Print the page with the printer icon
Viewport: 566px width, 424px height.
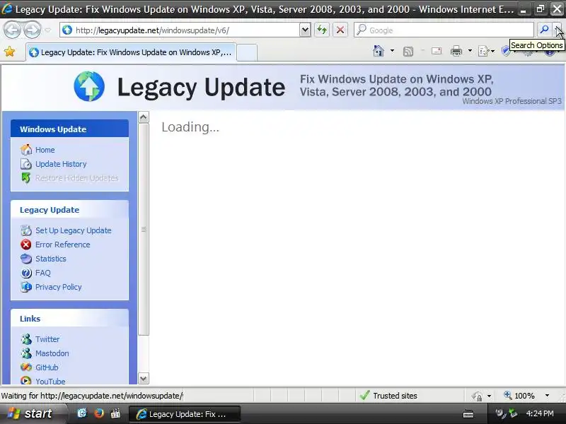pyautogui.click(x=456, y=51)
